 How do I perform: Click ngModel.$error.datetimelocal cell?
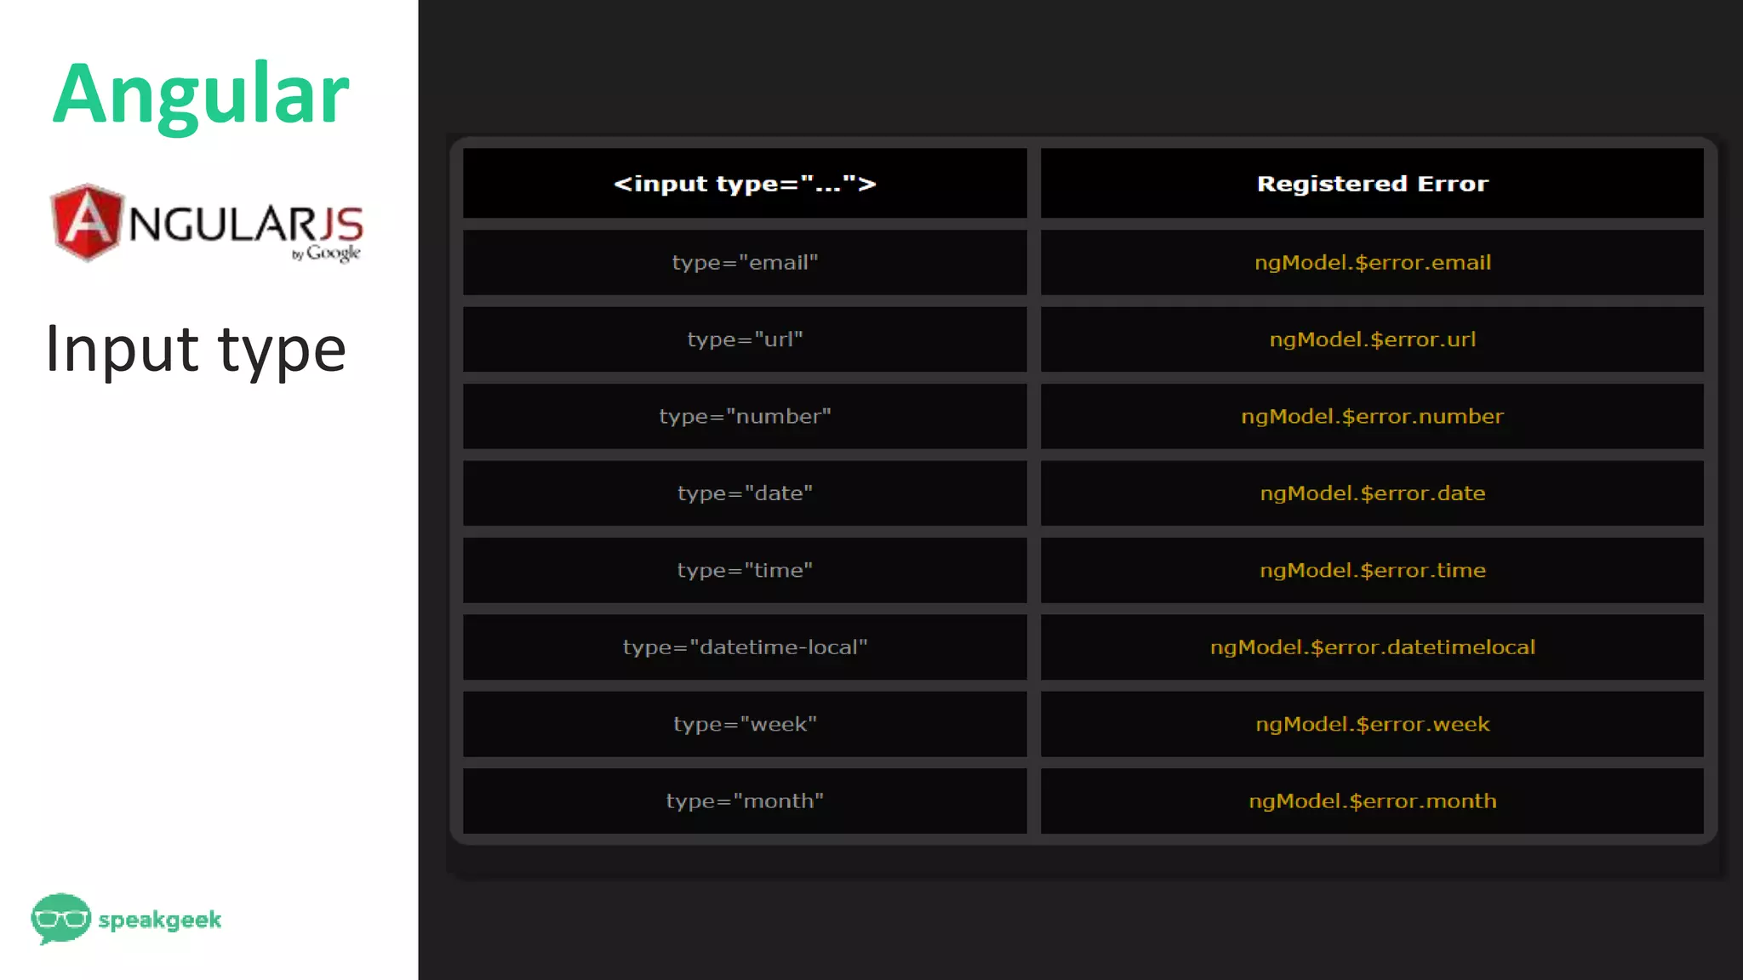pos(1372,647)
